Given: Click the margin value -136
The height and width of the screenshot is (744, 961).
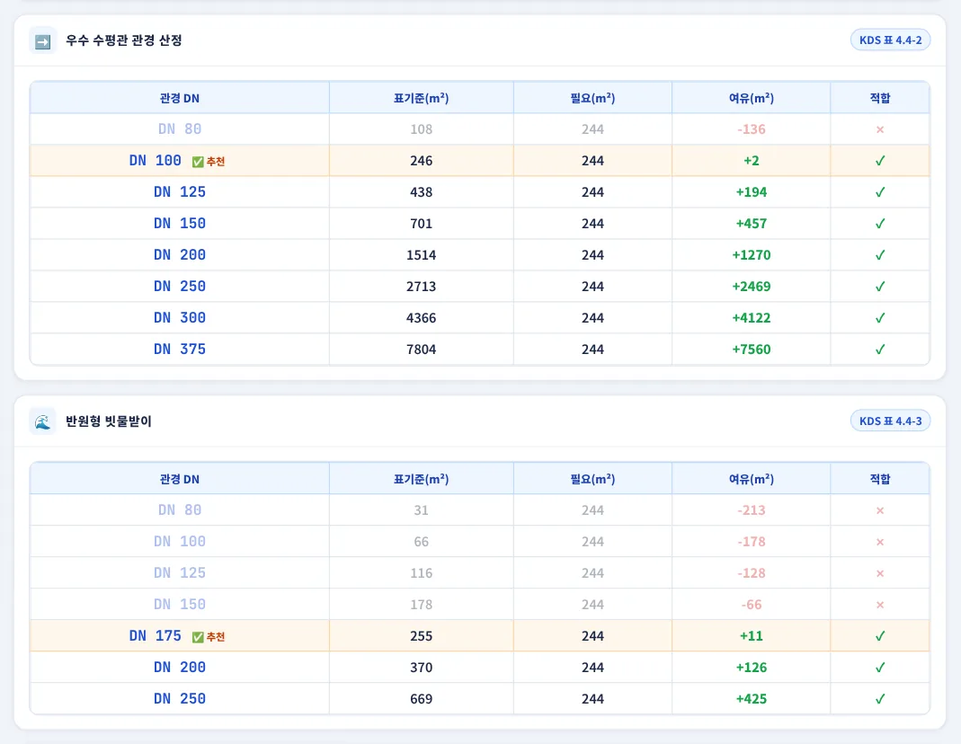Looking at the screenshot, I should 752,129.
